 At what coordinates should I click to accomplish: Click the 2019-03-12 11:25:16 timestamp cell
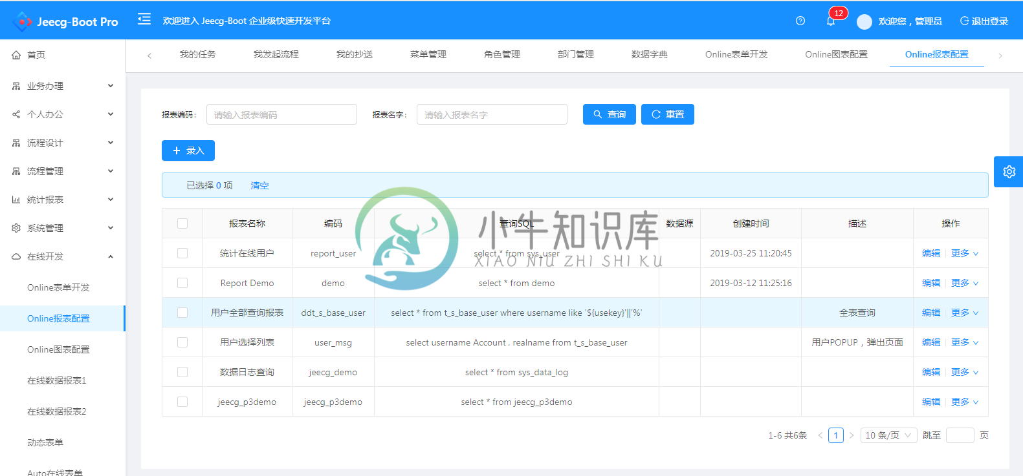point(751,283)
